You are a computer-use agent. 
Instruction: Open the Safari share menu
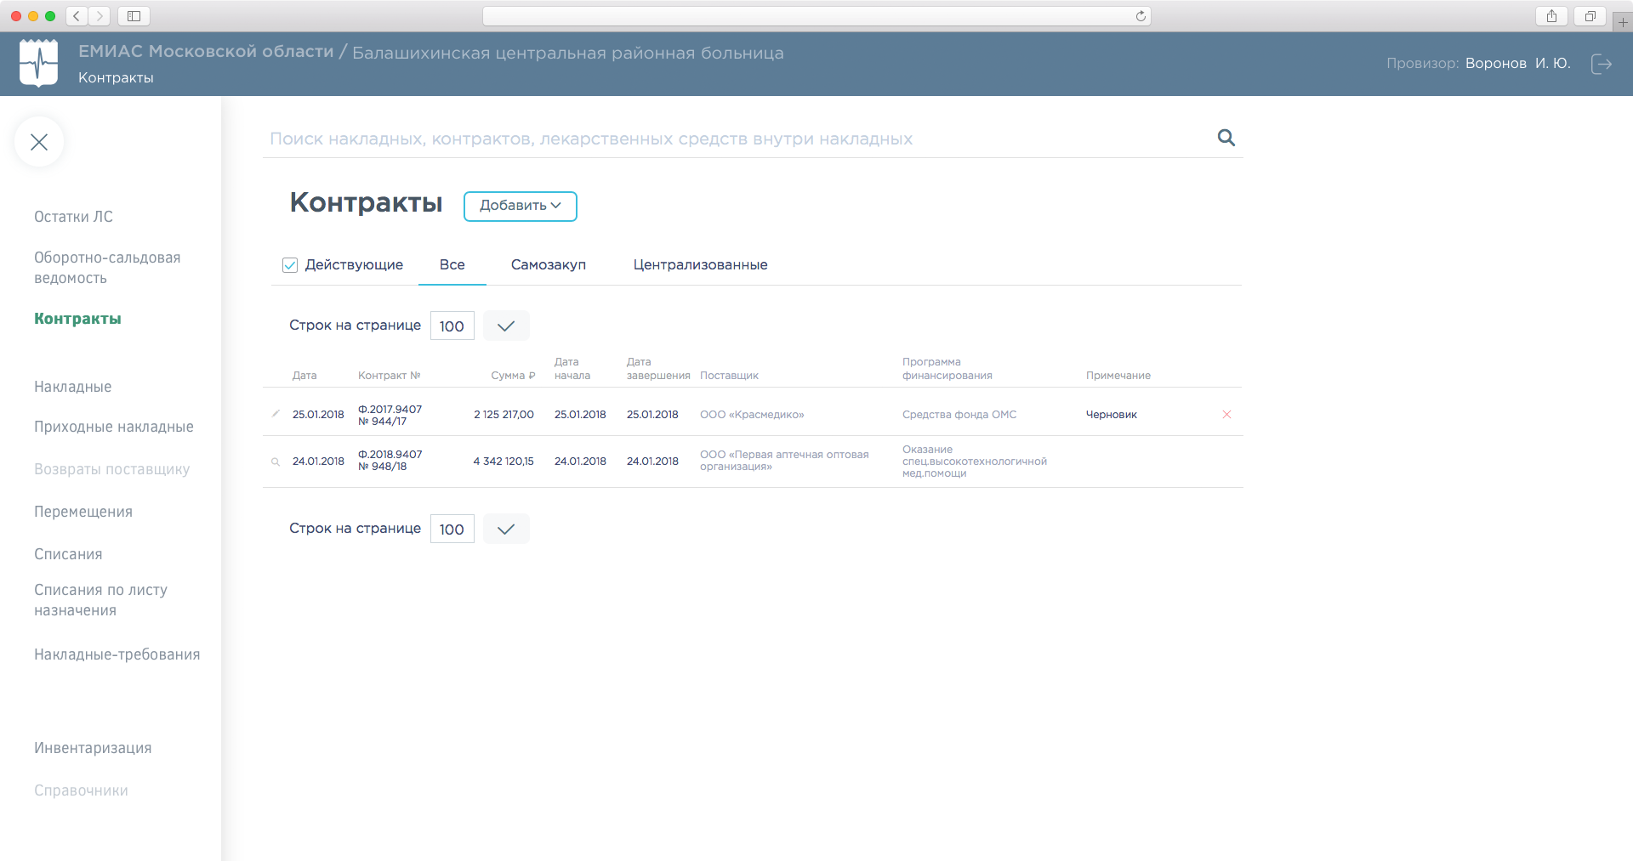coord(1552,16)
